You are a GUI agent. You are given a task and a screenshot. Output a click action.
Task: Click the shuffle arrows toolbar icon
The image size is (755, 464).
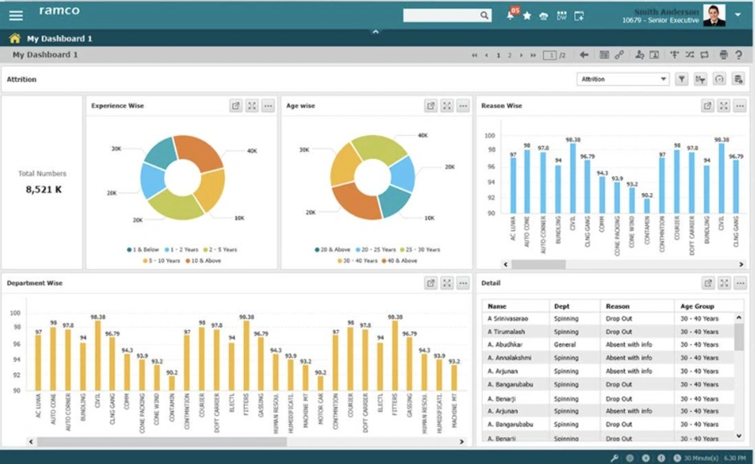[x=689, y=55]
